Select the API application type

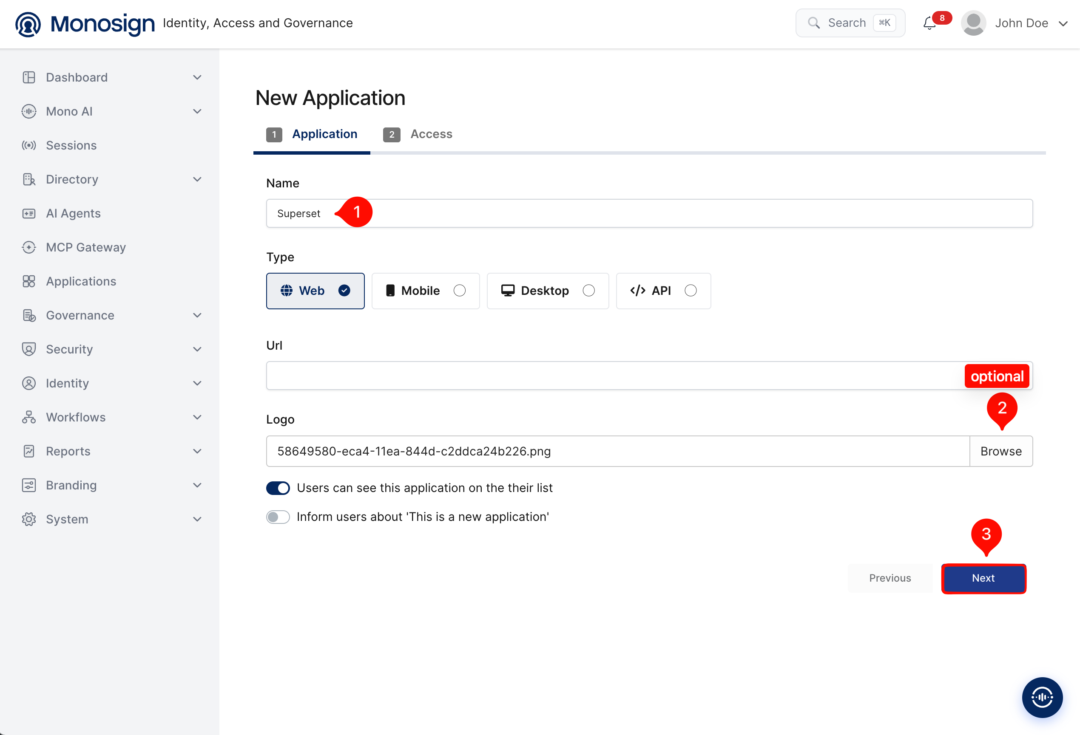tap(663, 291)
